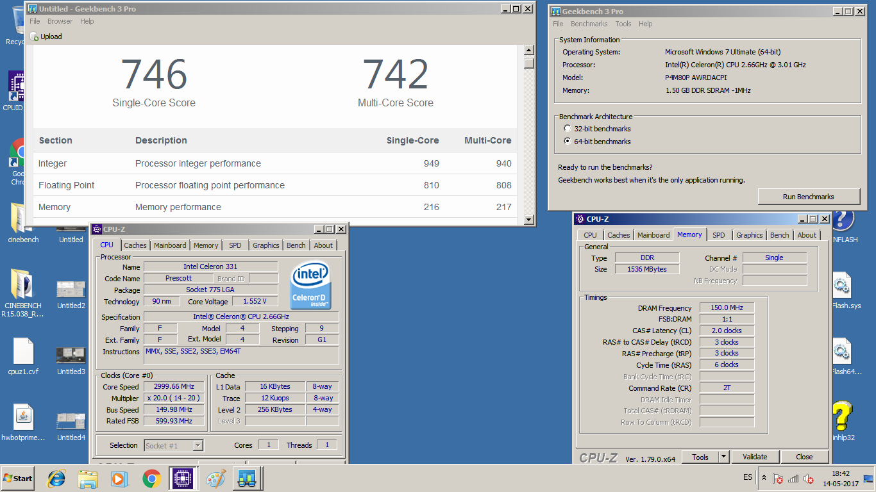This screenshot has width=876, height=492.
Task: Open the Windows Start button
Action: 17,479
